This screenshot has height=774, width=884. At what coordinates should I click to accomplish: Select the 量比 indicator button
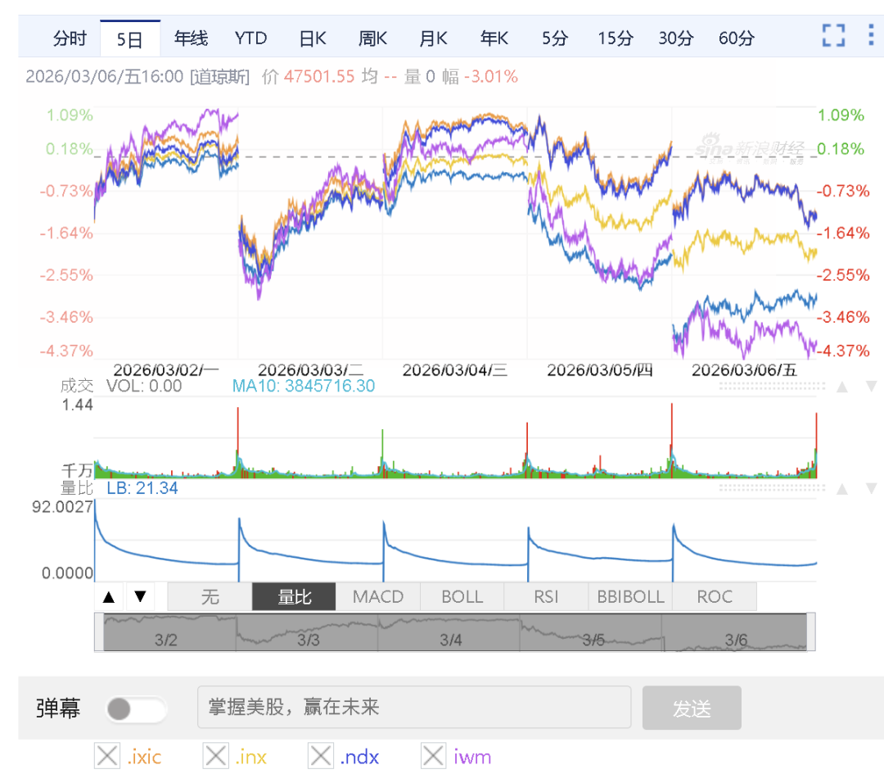[x=294, y=597]
